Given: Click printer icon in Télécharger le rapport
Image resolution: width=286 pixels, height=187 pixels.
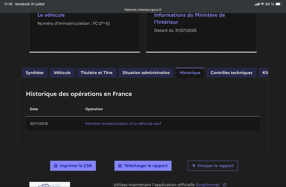Looking at the screenshot, I should coord(120,166).
